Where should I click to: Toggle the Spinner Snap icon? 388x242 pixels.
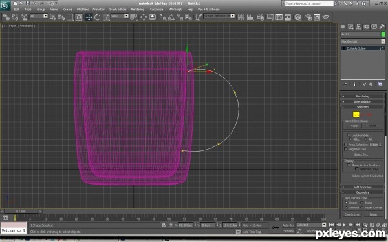point(189,17)
